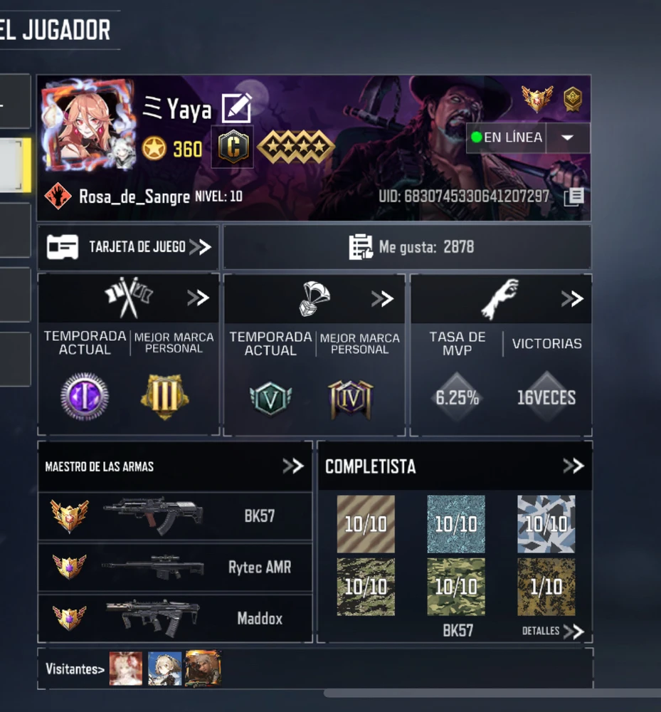Image resolution: width=661 pixels, height=712 pixels.
Task: Click the gold C rank badge
Action: [233, 147]
